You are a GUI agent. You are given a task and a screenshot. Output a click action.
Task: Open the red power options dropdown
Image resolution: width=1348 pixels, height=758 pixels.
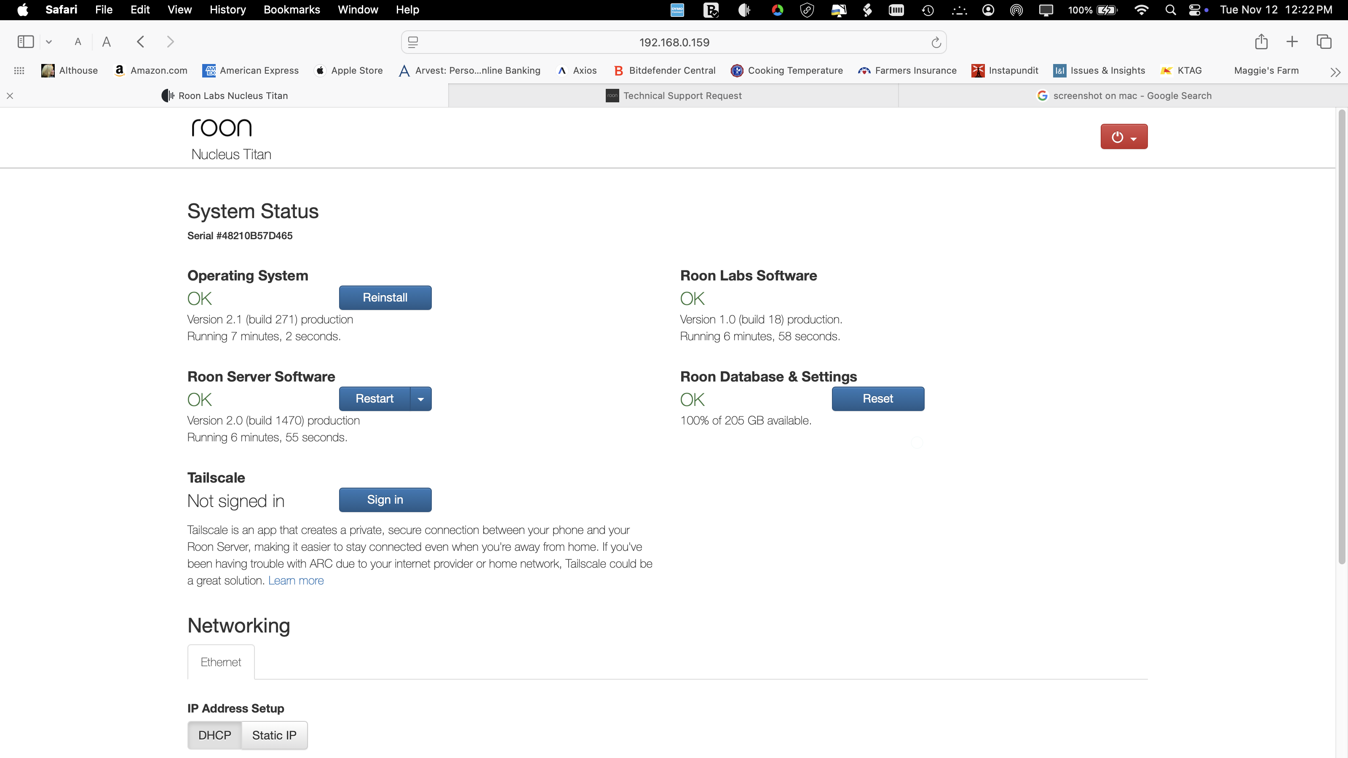click(x=1123, y=136)
